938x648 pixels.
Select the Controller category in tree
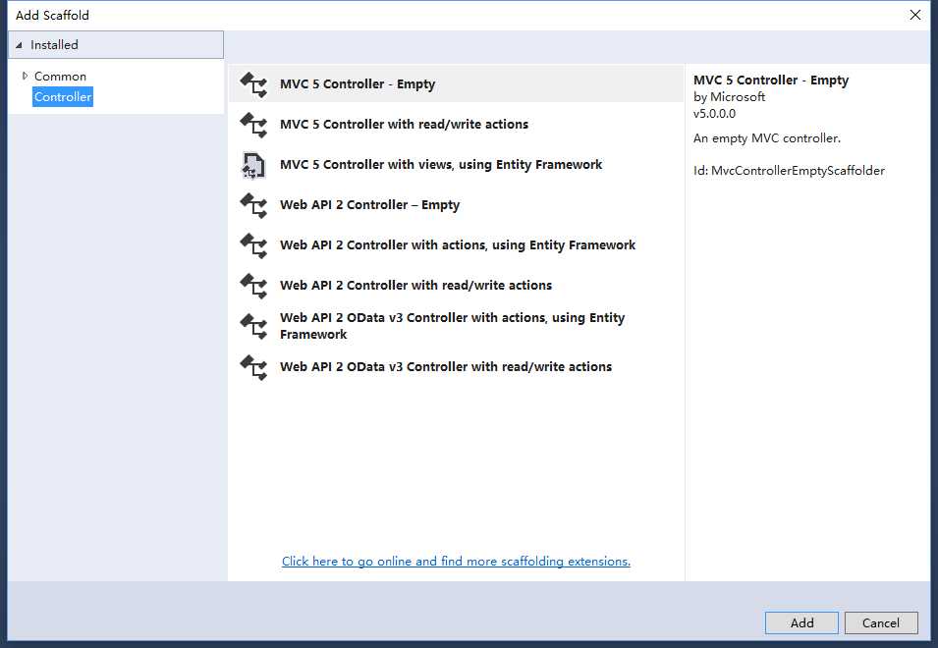pyautogui.click(x=63, y=97)
